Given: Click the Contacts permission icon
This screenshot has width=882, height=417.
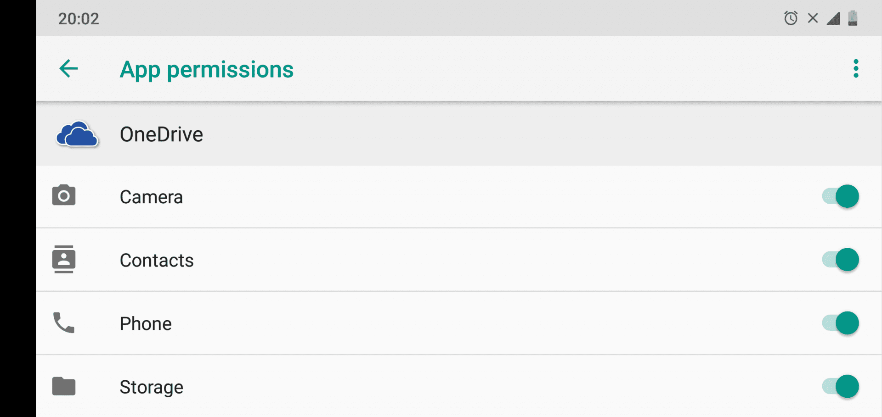Looking at the screenshot, I should [x=64, y=259].
